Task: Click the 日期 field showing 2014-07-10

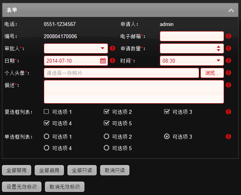Action: click(76, 61)
